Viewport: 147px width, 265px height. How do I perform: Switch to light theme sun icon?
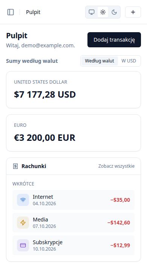103,12
